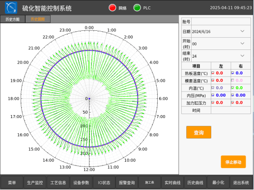Click the 9:00 label on polar chart

click(142, 149)
